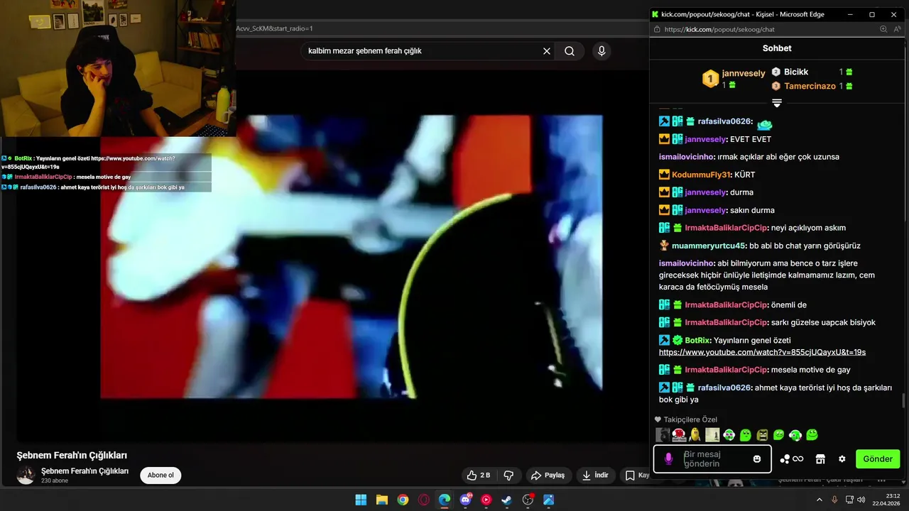The image size is (909, 511).
Task: Click username jannvesely in leaderboard
Action: click(744, 73)
